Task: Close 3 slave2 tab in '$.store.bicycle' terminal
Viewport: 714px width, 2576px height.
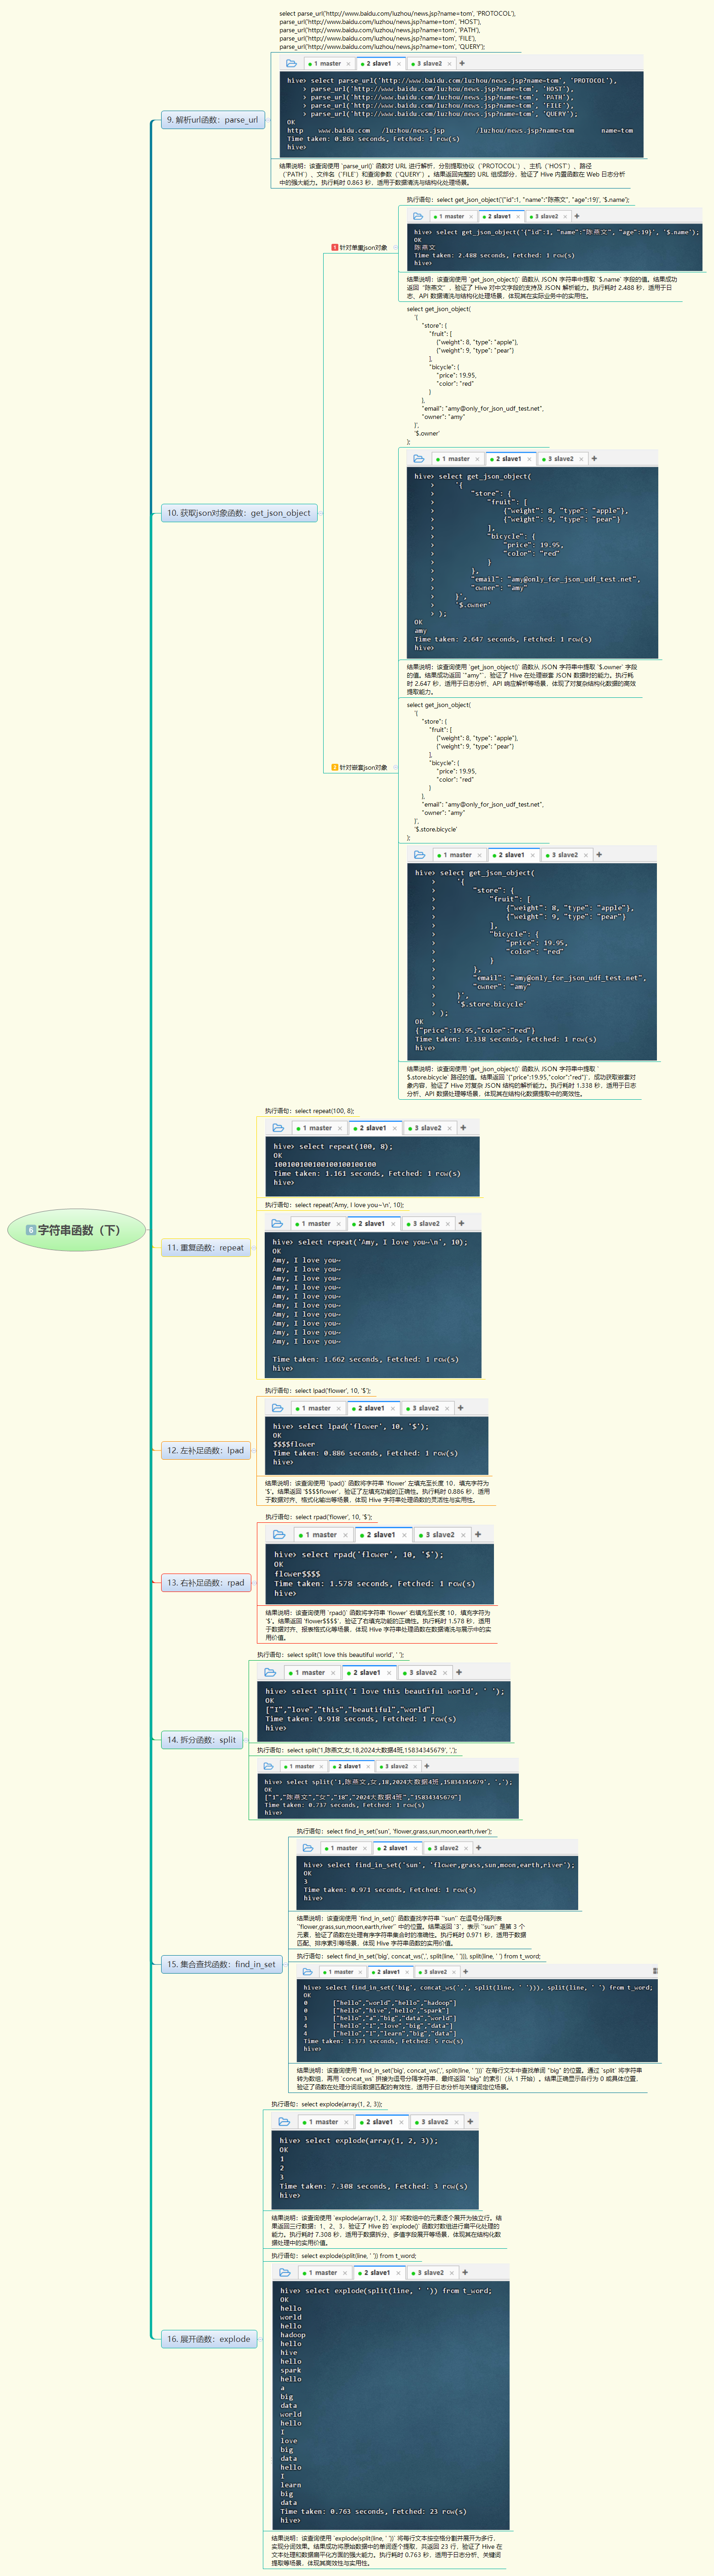Action: pyautogui.click(x=586, y=855)
